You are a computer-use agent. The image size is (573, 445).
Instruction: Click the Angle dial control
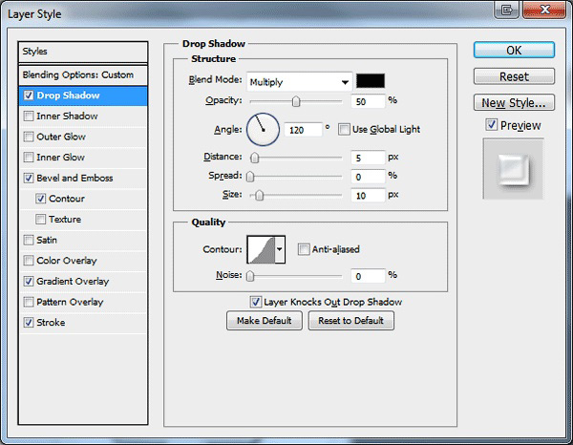pos(264,129)
